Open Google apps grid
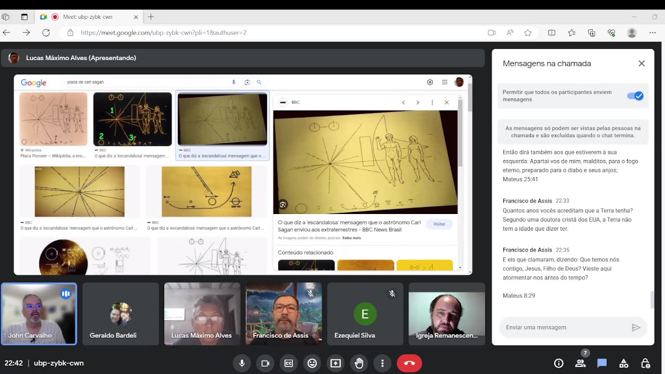The image size is (665, 374). point(445,82)
